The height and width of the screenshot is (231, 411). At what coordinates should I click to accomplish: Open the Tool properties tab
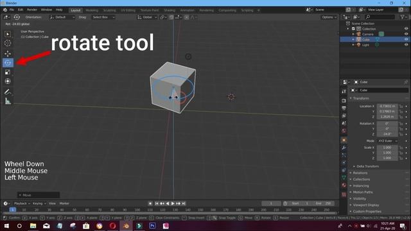pyautogui.click(x=344, y=92)
